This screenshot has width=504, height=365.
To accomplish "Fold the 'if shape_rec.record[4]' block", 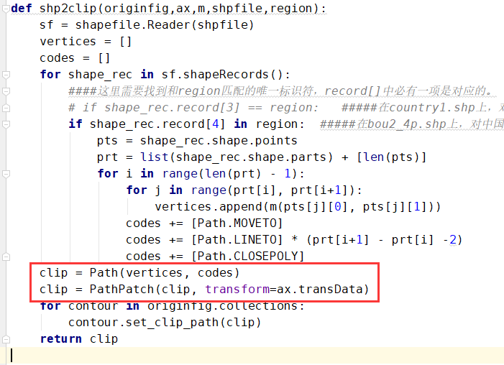I will click(6, 124).
